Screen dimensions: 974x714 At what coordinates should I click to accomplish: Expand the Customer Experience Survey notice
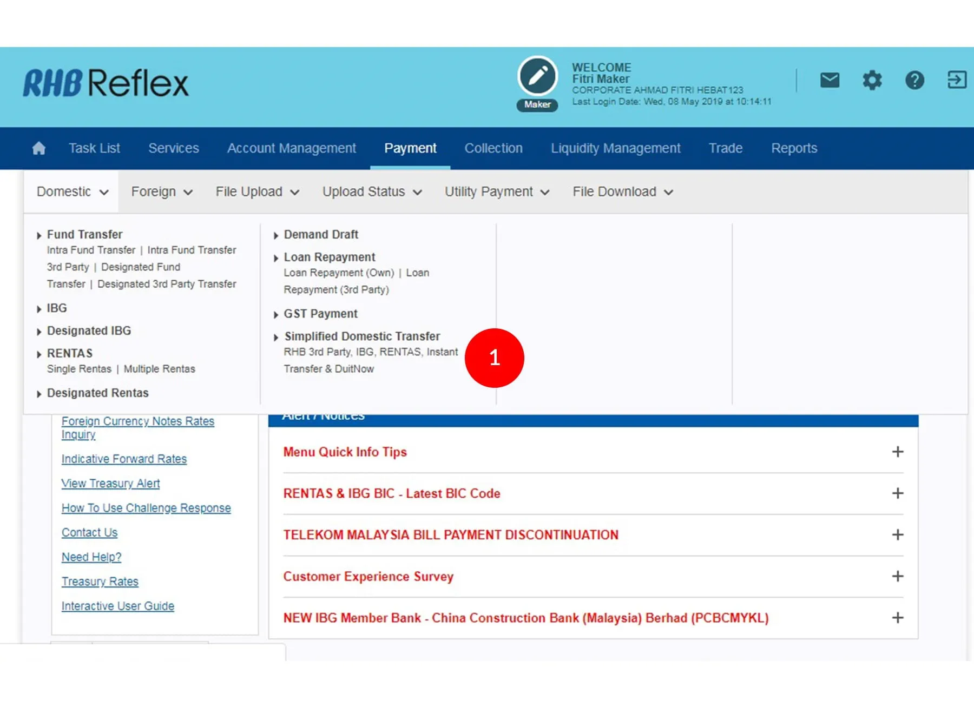click(897, 576)
